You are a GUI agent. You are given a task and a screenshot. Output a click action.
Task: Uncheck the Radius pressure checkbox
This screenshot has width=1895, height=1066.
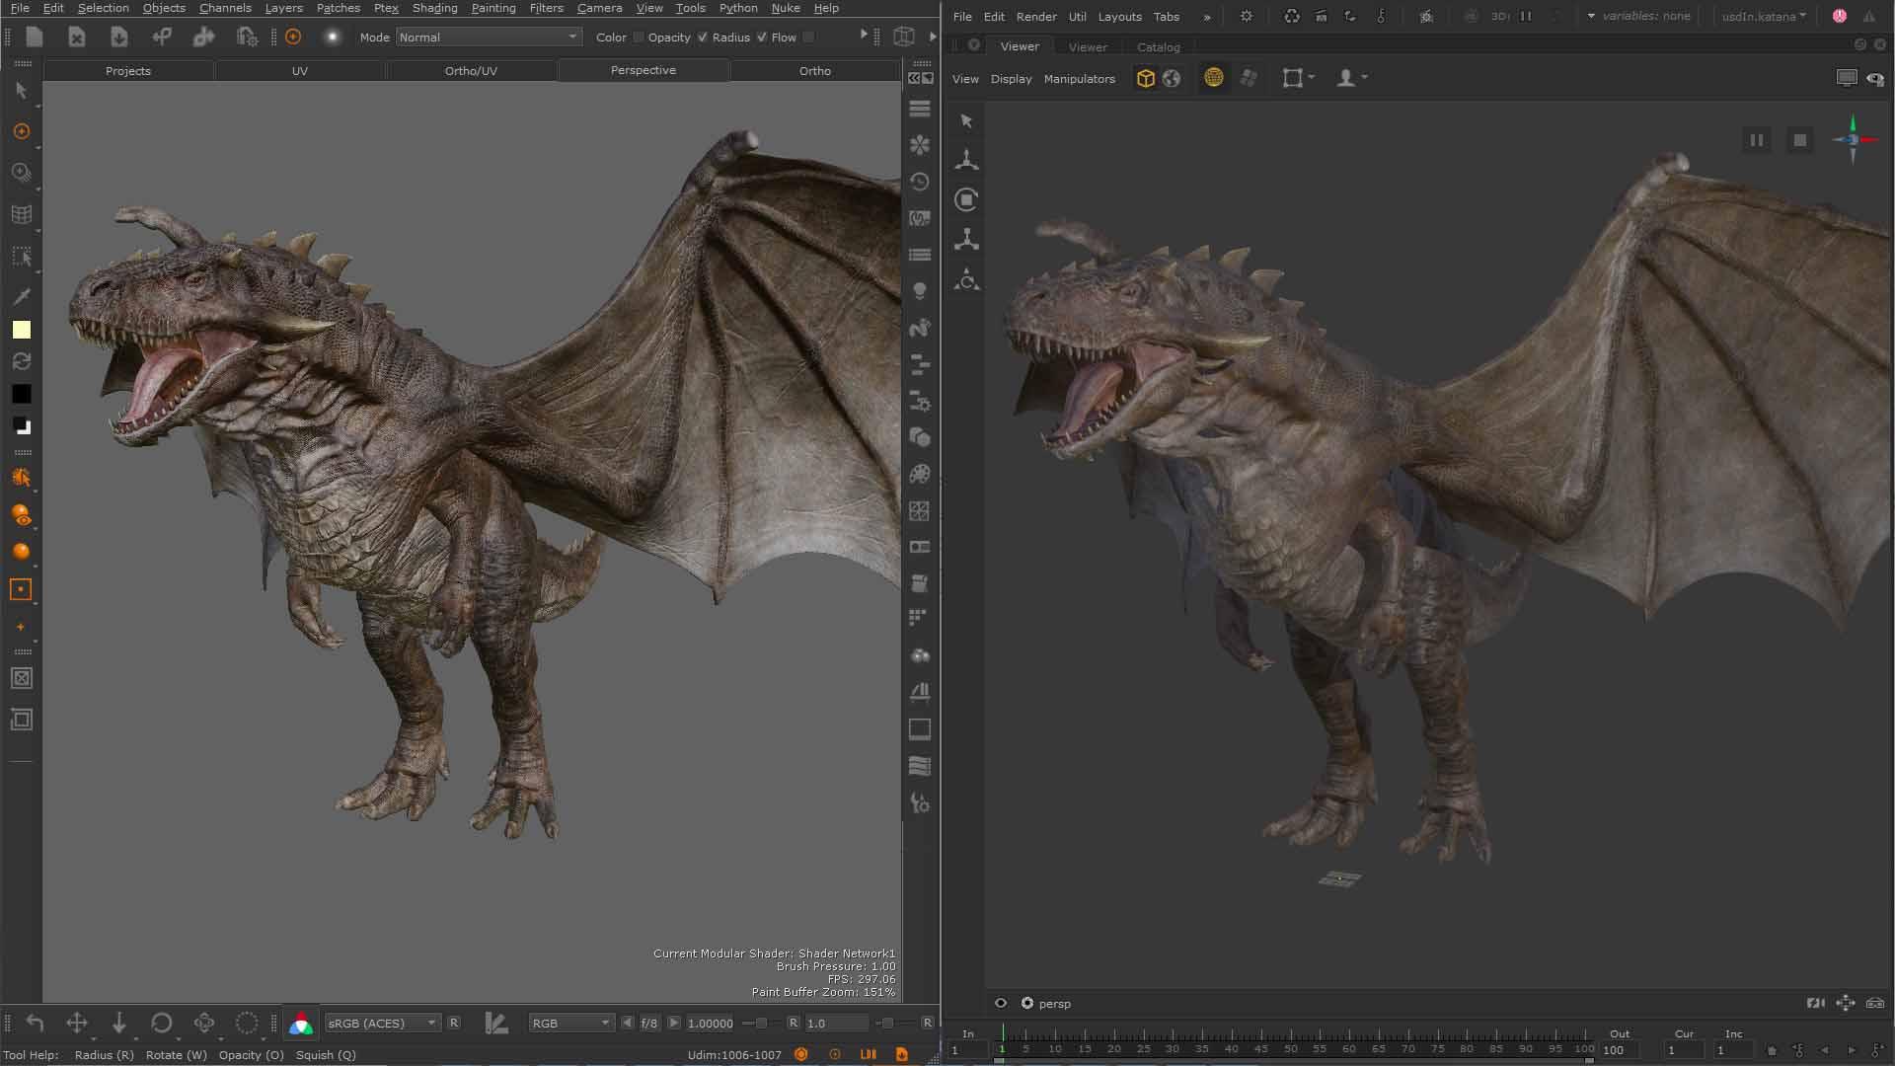761,38
